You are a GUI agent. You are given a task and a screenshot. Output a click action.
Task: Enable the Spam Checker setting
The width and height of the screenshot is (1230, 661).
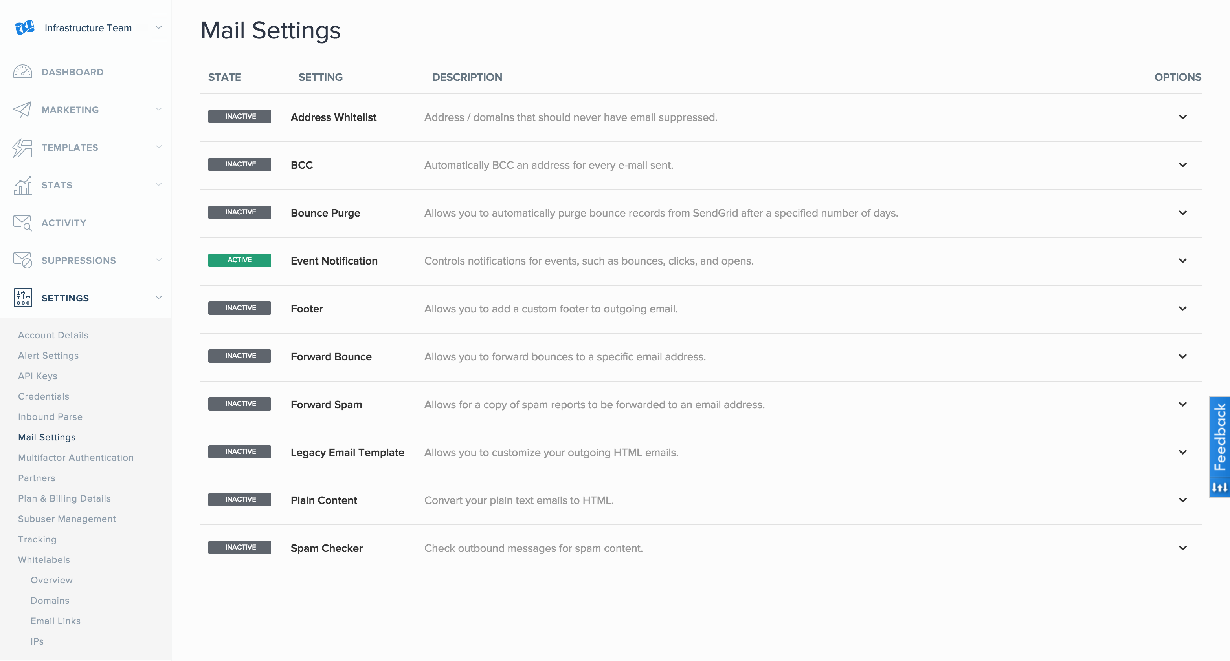point(239,547)
